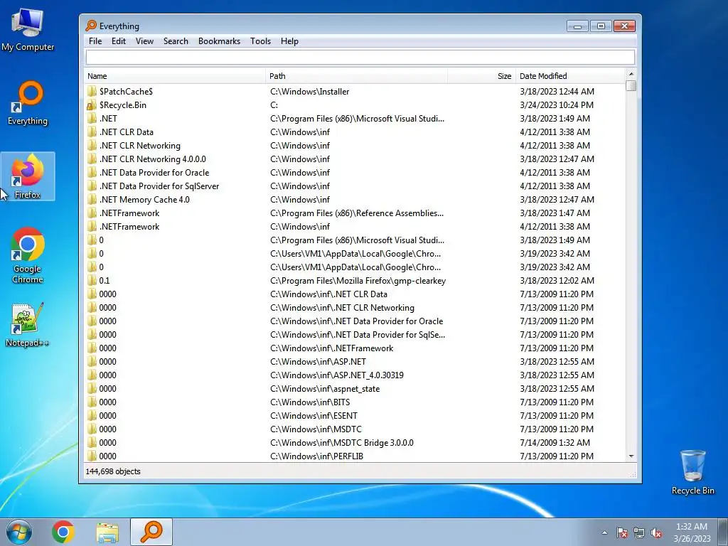Viewport: 728px width, 546px height.
Task: Open the File menu
Action: coord(95,41)
